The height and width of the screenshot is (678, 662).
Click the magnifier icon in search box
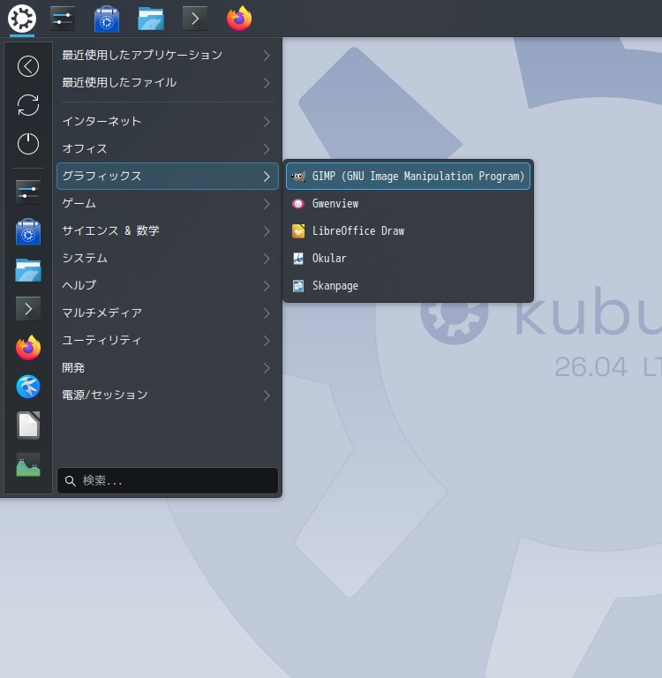pos(71,481)
